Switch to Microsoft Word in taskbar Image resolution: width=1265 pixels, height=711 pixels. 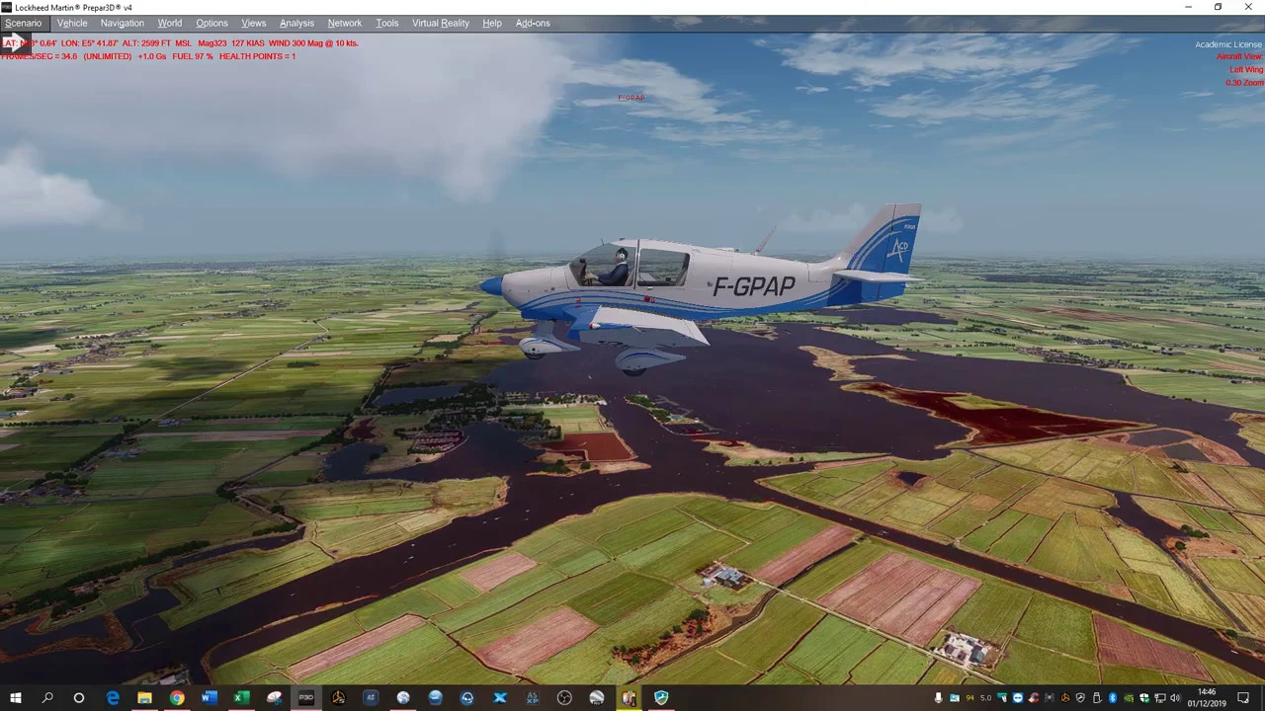click(x=209, y=699)
